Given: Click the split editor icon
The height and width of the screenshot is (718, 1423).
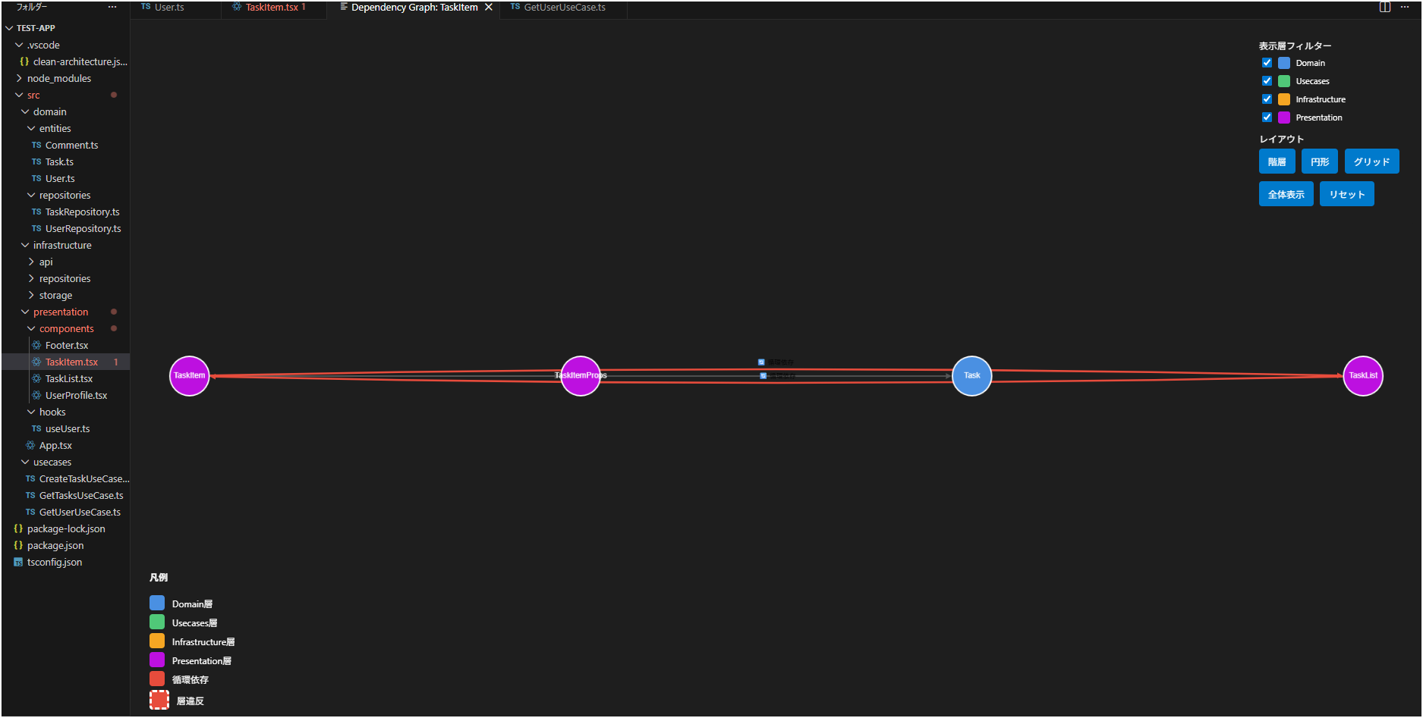Looking at the screenshot, I should pyautogui.click(x=1385, y=7).
